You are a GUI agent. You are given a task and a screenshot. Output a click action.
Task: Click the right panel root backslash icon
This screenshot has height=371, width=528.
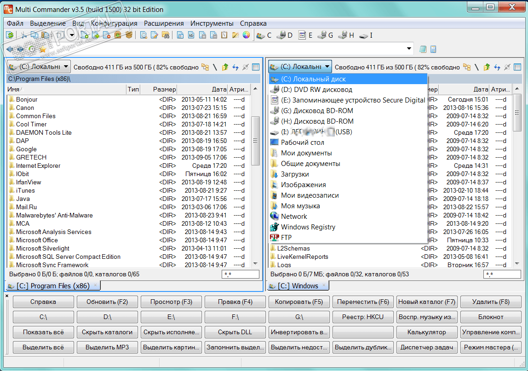coord(476,67)
